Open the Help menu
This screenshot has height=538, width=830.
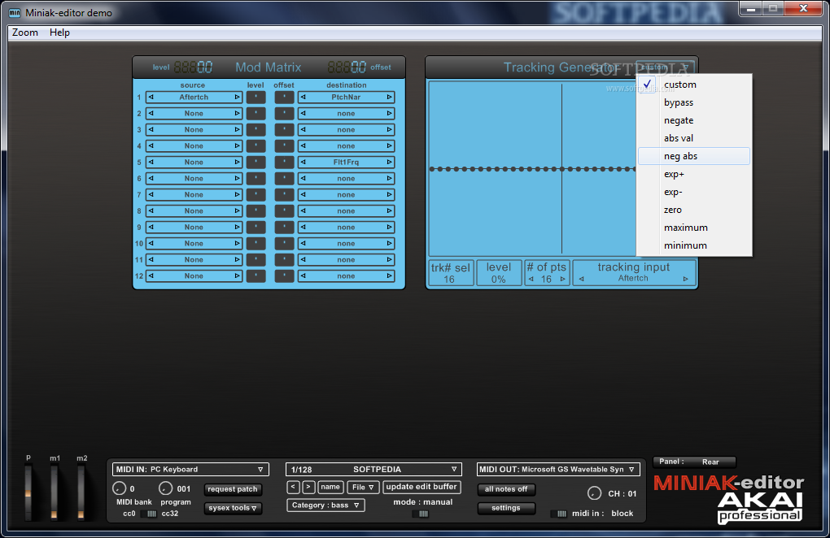[60, 33]
